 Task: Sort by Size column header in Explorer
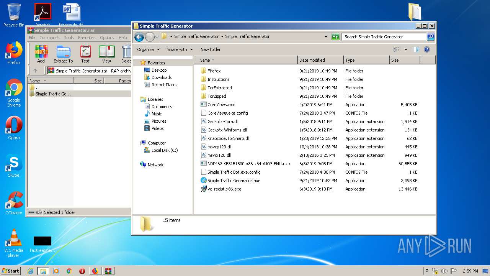[x=405, y=60]
